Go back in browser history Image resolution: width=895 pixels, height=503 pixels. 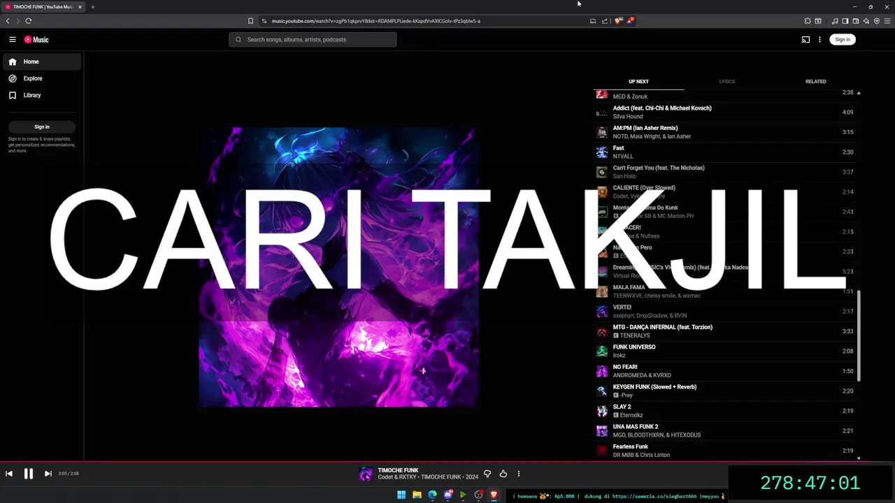coord(8,21)
